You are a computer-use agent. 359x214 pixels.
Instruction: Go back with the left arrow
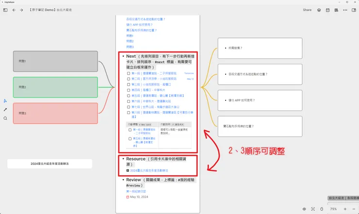14,10
